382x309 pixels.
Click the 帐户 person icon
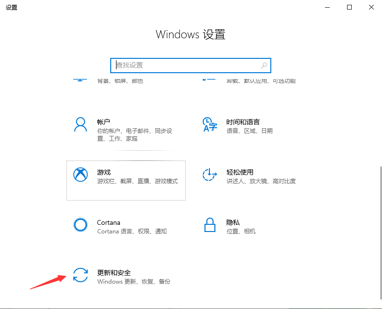[x=80, y=124]
